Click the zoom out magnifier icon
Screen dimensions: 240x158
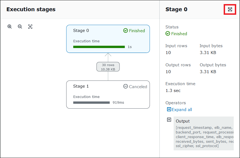click(x=20, y=26)
